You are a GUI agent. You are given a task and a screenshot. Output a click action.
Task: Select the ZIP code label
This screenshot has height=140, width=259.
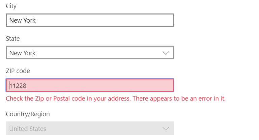click(x=18, y=71)
